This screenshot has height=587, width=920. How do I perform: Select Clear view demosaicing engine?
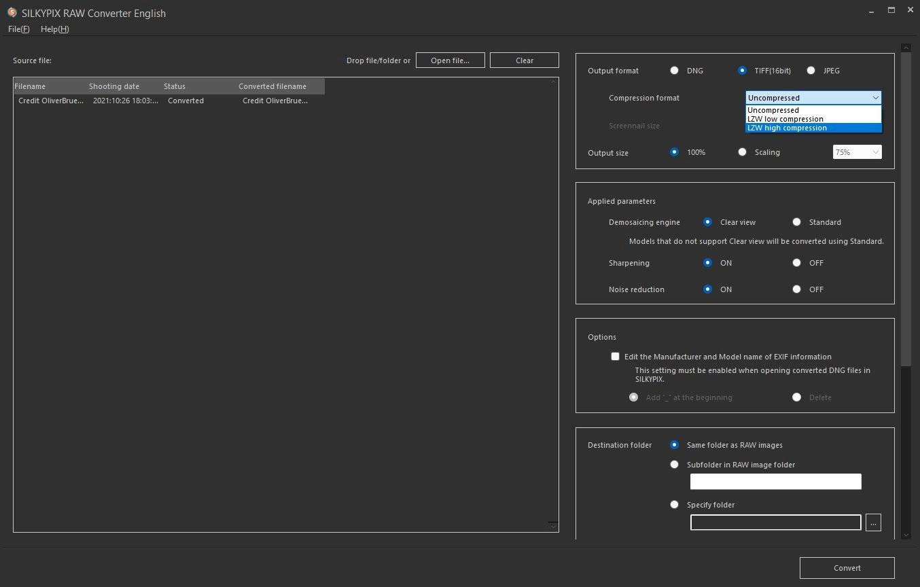tap(707, 222)
